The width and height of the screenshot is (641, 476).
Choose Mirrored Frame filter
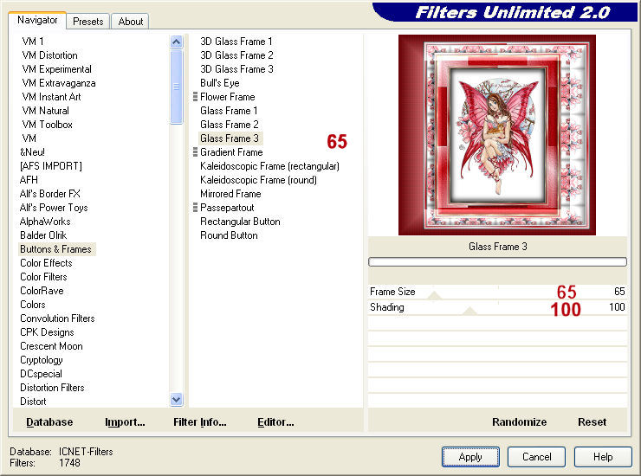[230, 194]
